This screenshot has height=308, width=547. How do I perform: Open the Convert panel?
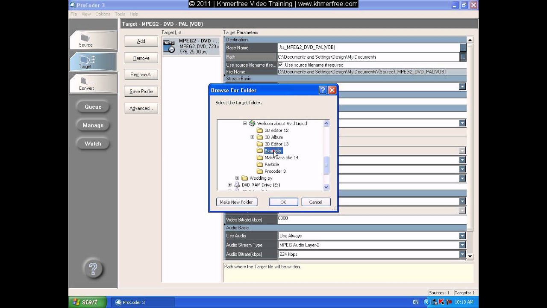click(x=93, y=83)
